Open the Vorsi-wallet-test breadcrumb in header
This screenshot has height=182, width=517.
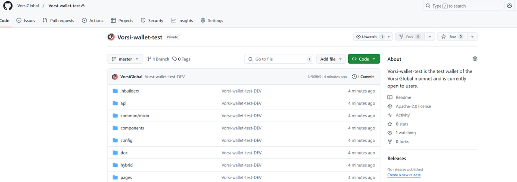(x=64, y=6)
